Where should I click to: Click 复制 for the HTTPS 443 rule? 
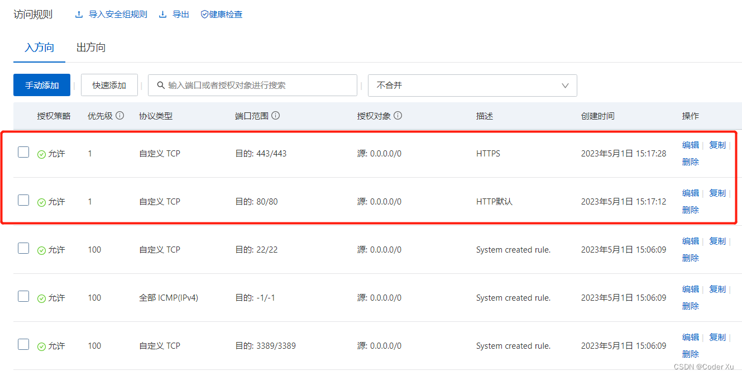tap(717, 145)
